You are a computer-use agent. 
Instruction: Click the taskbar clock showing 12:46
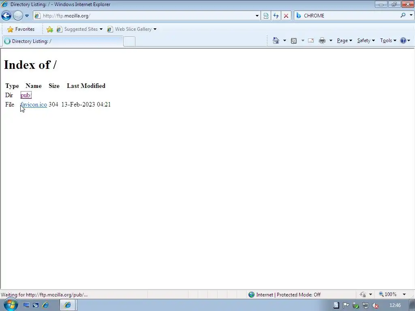[x=395, y=305]
